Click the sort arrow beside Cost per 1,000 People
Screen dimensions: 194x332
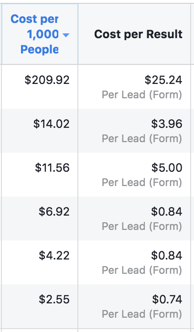point(66,35)
